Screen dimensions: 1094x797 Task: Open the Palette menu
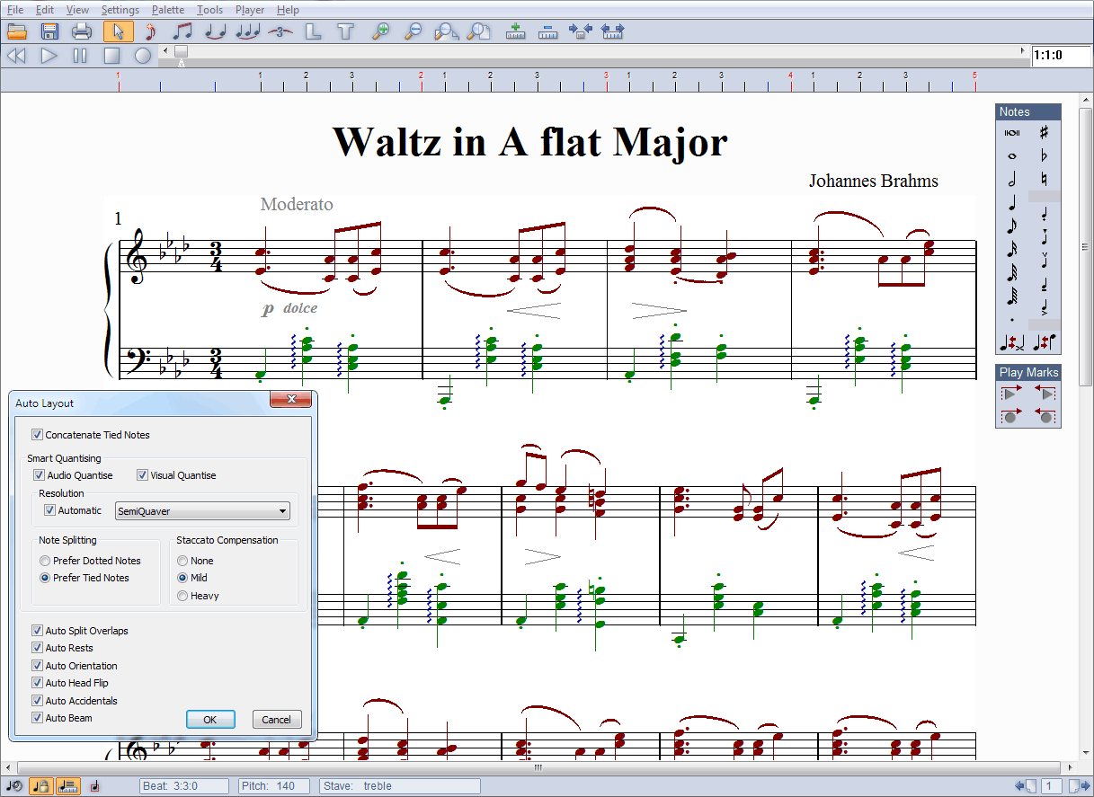pyautogui.click(x=168, y=10)
